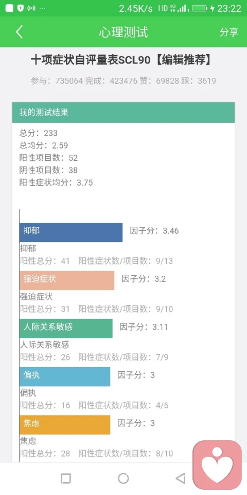Select the green 人际关系敏感 bar
Viewport: 247px width, 495px height.
pos(66,328)
